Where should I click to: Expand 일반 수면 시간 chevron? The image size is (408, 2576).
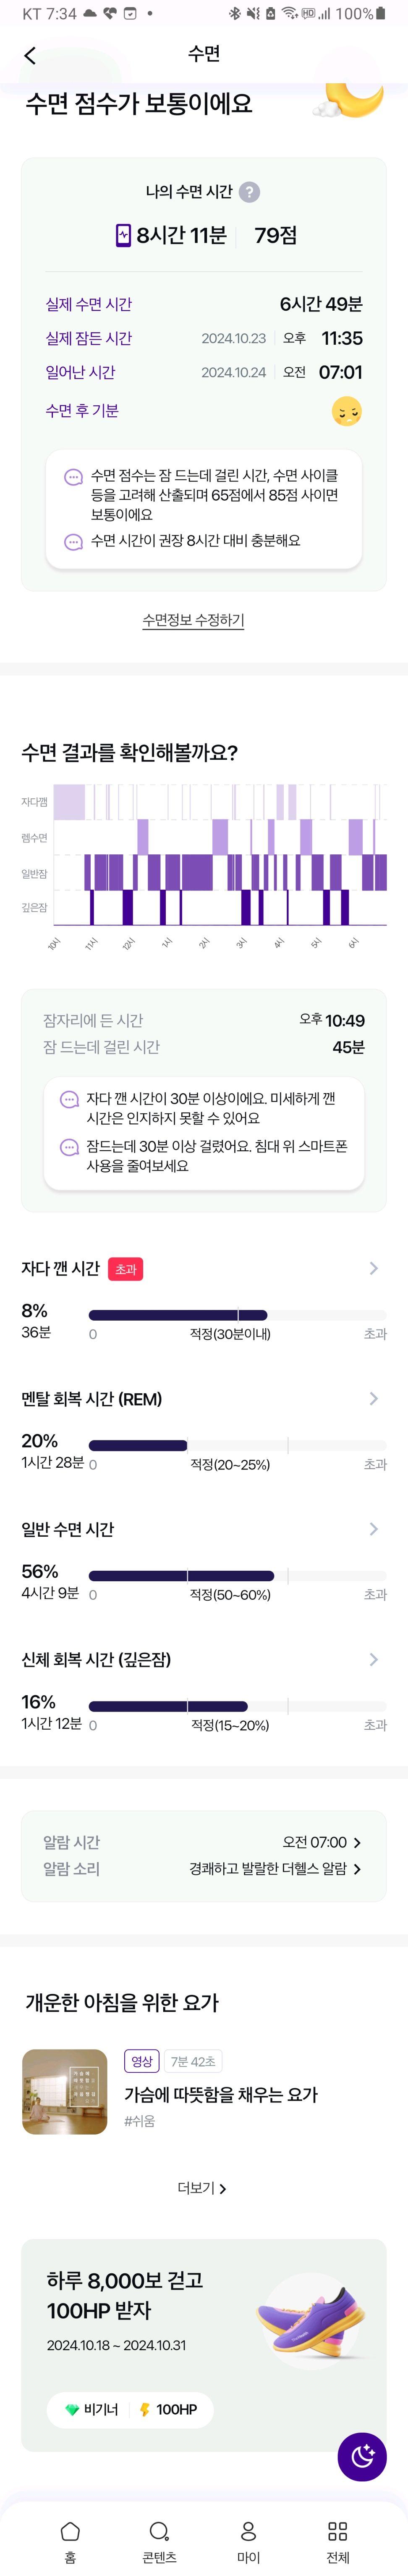(x=373, y=1528)
